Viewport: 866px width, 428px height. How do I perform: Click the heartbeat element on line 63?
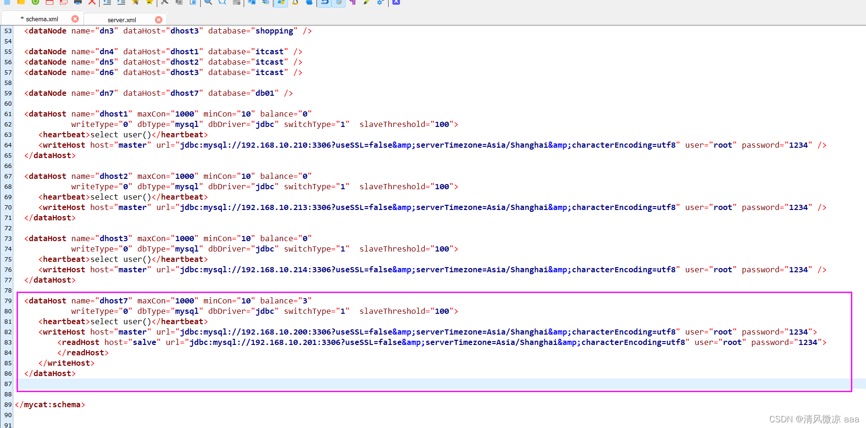(123, 134)
